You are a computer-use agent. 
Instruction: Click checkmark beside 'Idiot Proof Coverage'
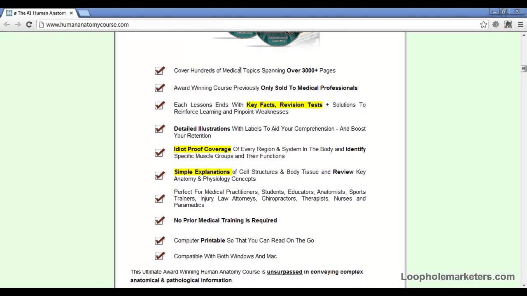point(160,153)
